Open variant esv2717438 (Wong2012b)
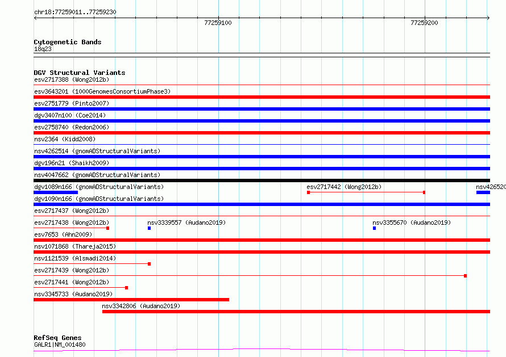Image resolution: width=506 pixels, height=357 pixels. (x=72, y=222)
